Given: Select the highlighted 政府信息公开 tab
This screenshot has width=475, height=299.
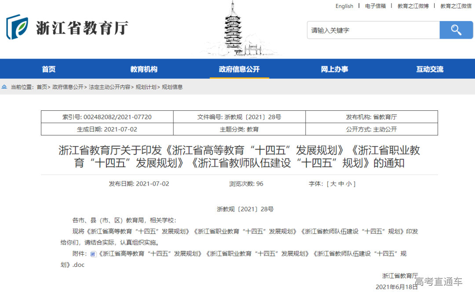Looking at the screenshot, I should click(x=239, y=69).
